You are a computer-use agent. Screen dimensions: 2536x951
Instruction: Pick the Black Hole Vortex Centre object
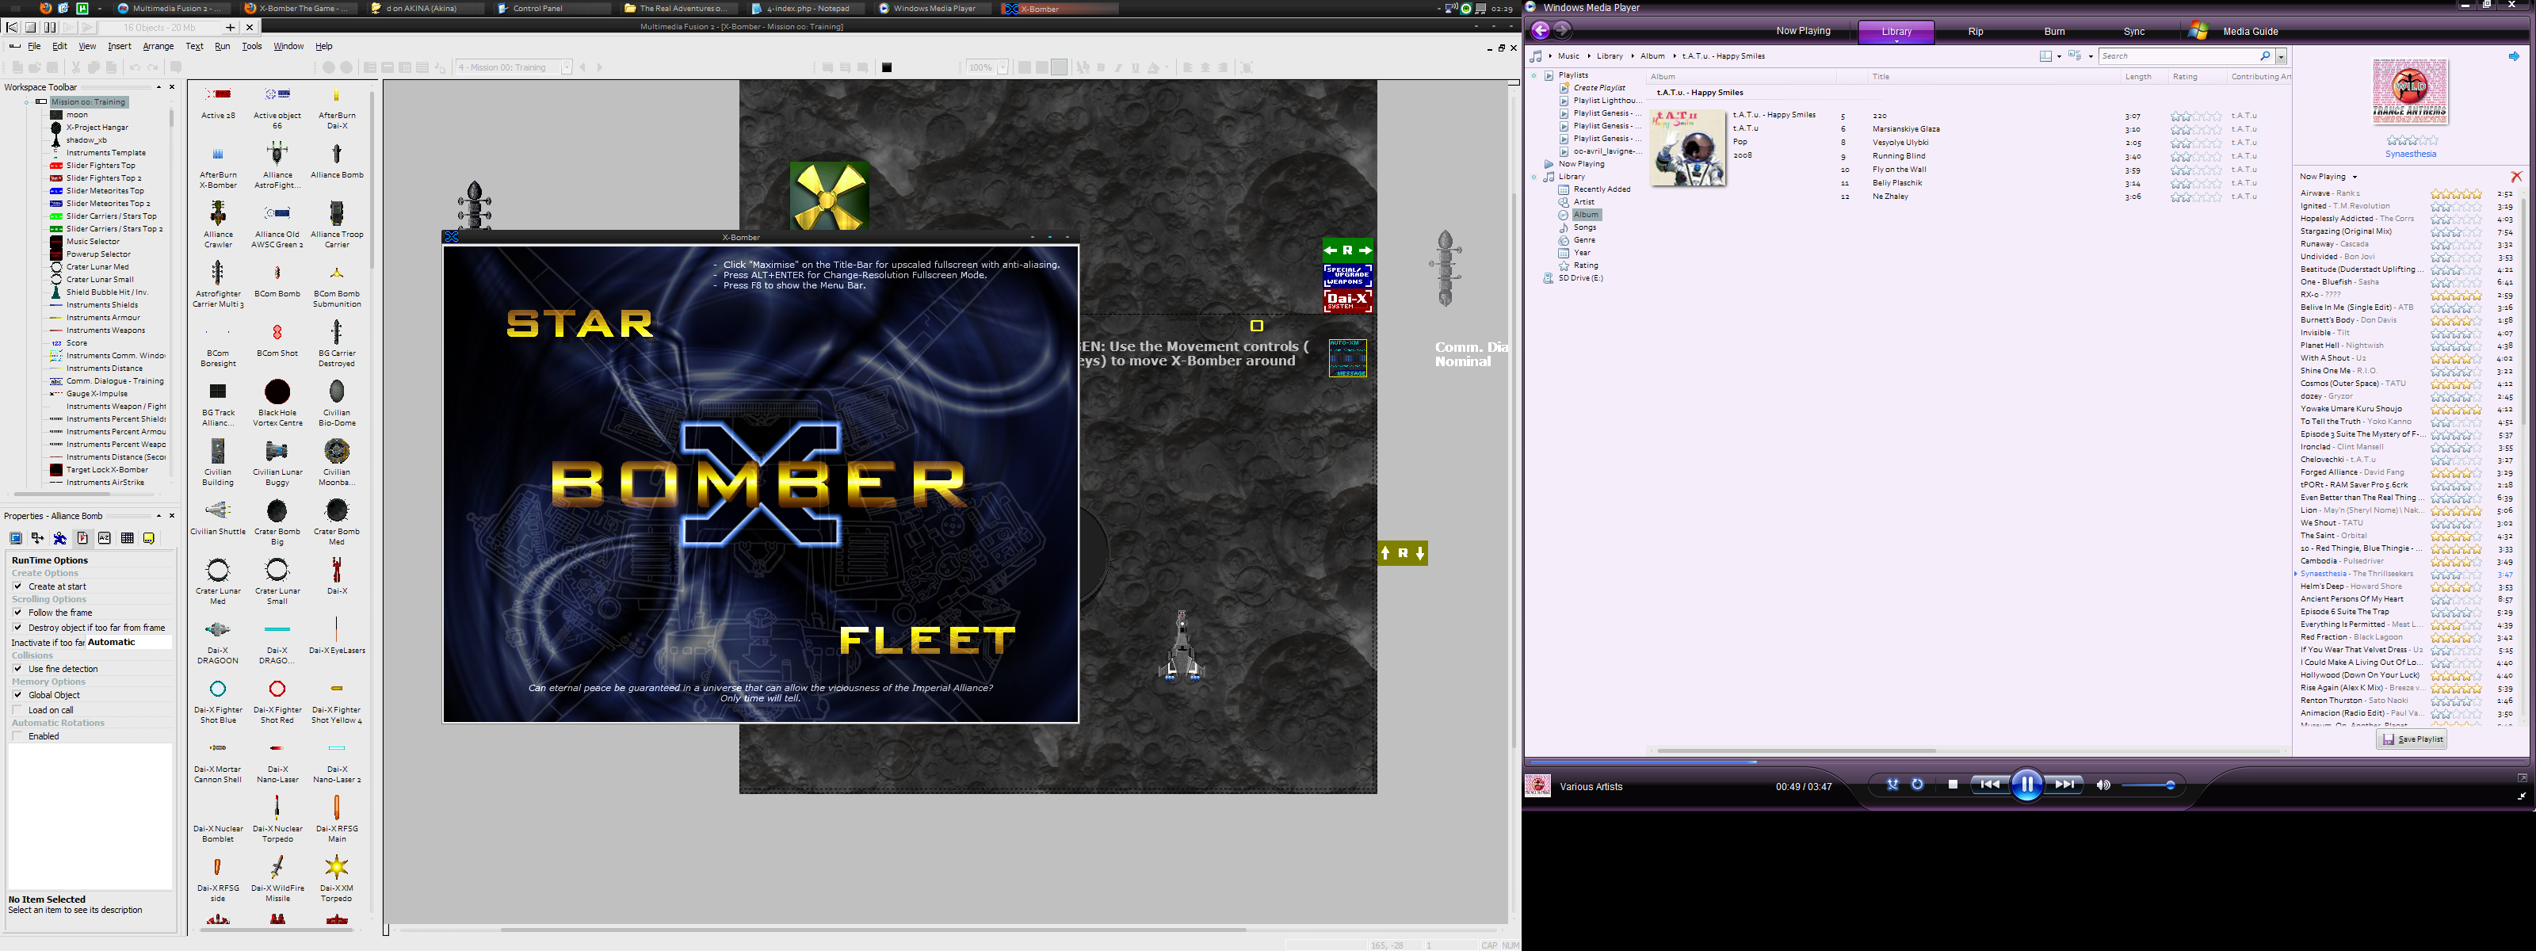[x=277, y=391]
